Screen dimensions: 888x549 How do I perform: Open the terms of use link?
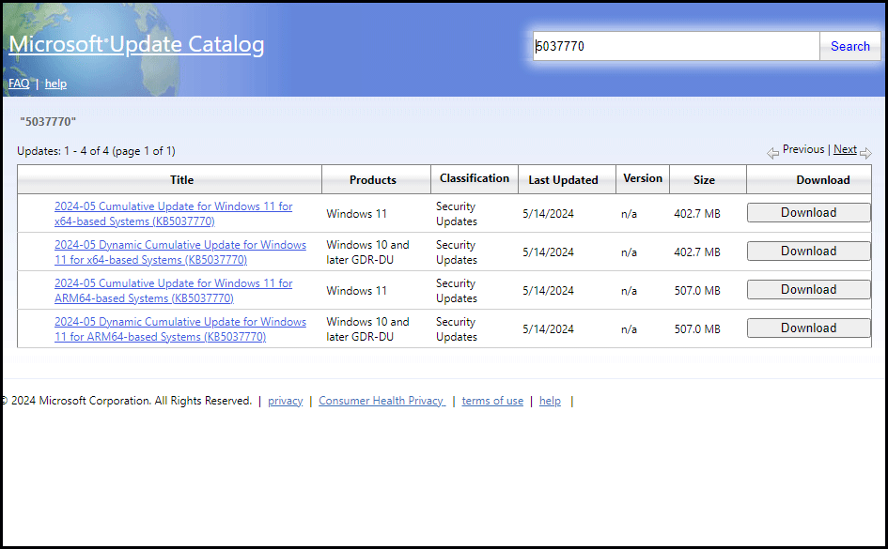(x=492, y=401)
